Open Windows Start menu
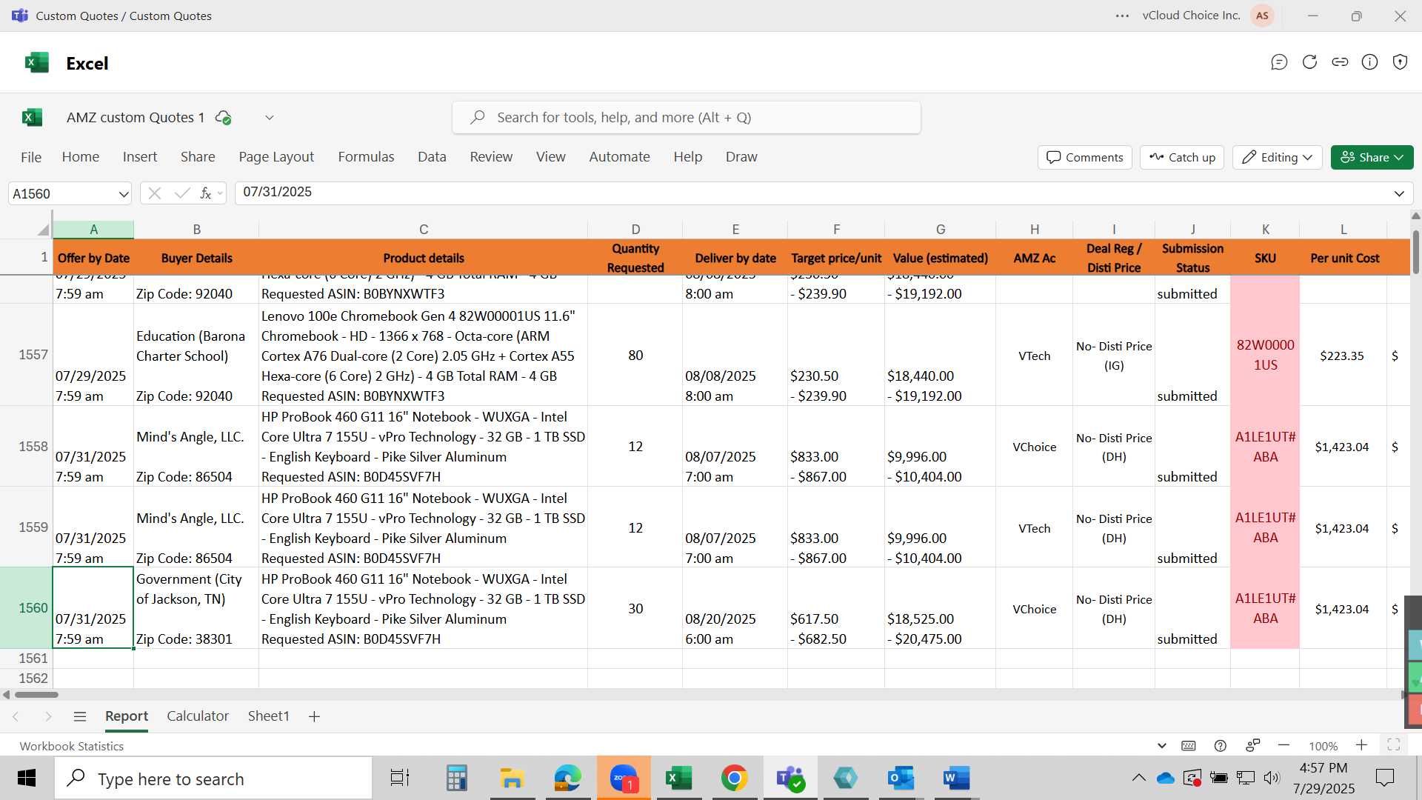1422x800 pixels. click(x=27, y=778)
